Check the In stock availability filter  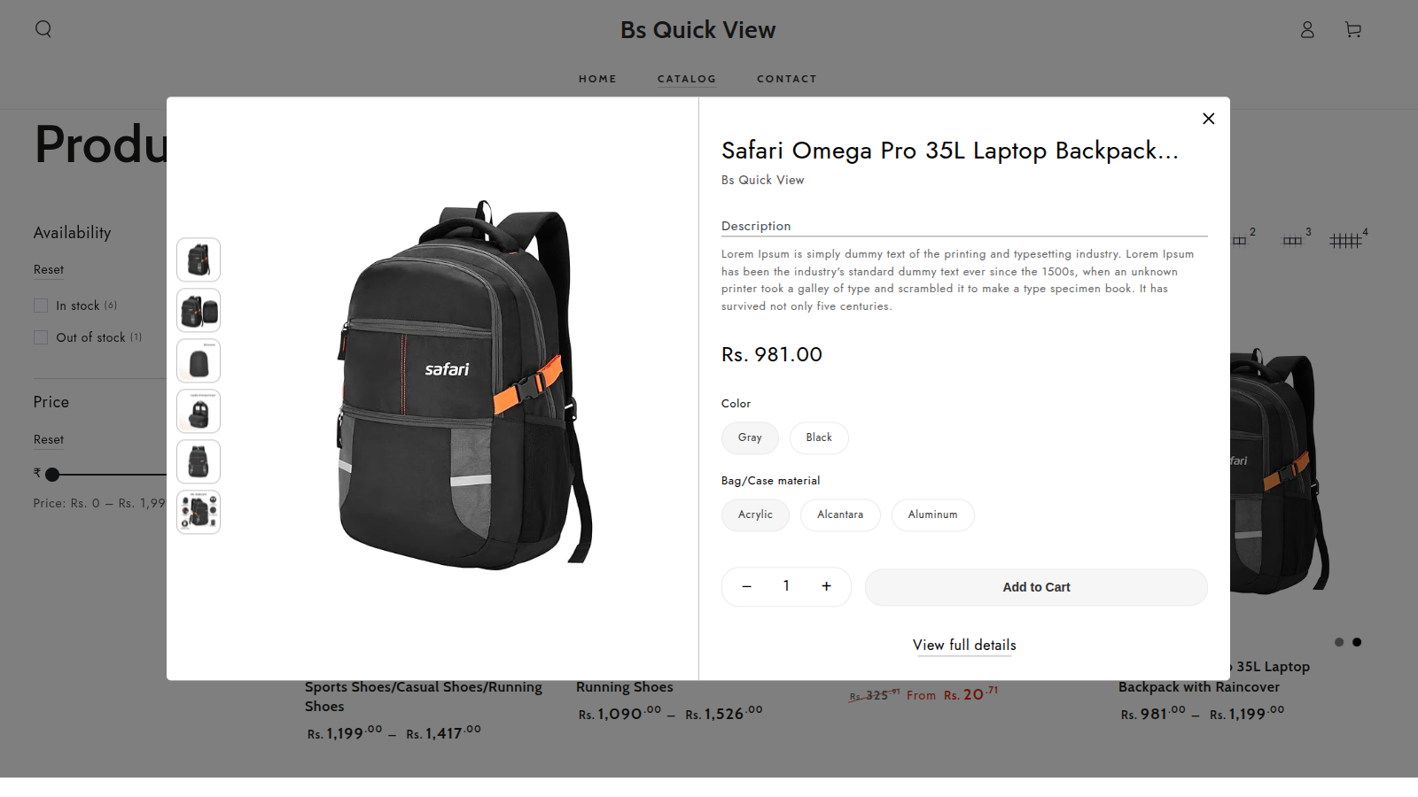(x=41, y=306)
